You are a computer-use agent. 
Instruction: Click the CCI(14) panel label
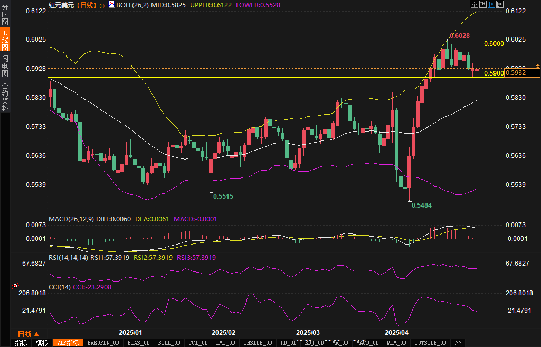click(60, 287)
